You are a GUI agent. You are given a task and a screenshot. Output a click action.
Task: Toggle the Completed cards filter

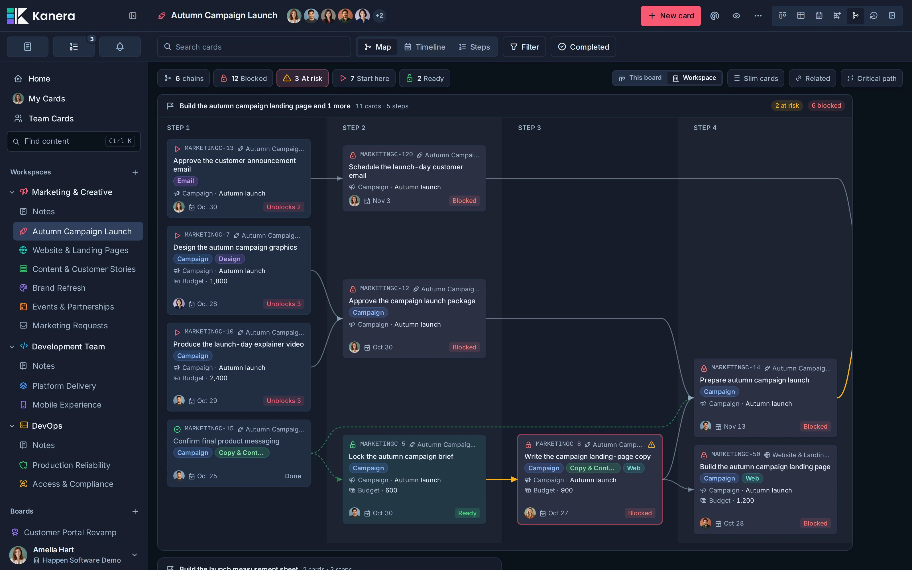[583, 47]
